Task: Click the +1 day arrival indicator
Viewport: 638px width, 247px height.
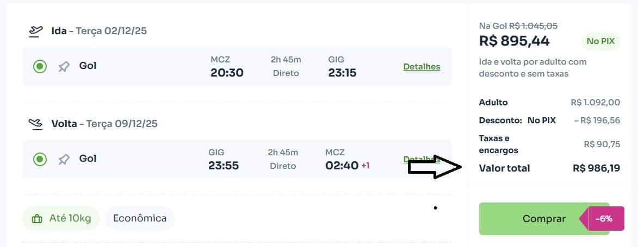Action: (x=365, y=166)
